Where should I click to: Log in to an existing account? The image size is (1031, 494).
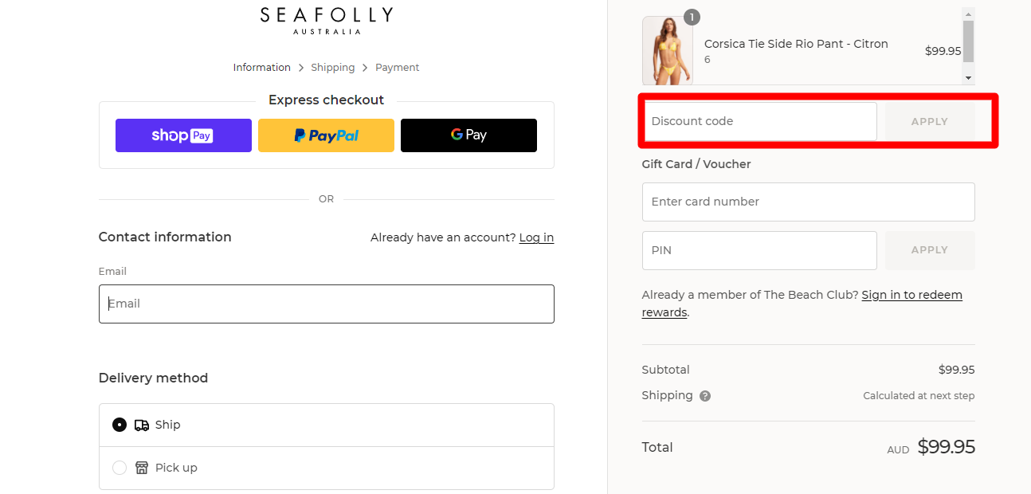click(536, 237)
